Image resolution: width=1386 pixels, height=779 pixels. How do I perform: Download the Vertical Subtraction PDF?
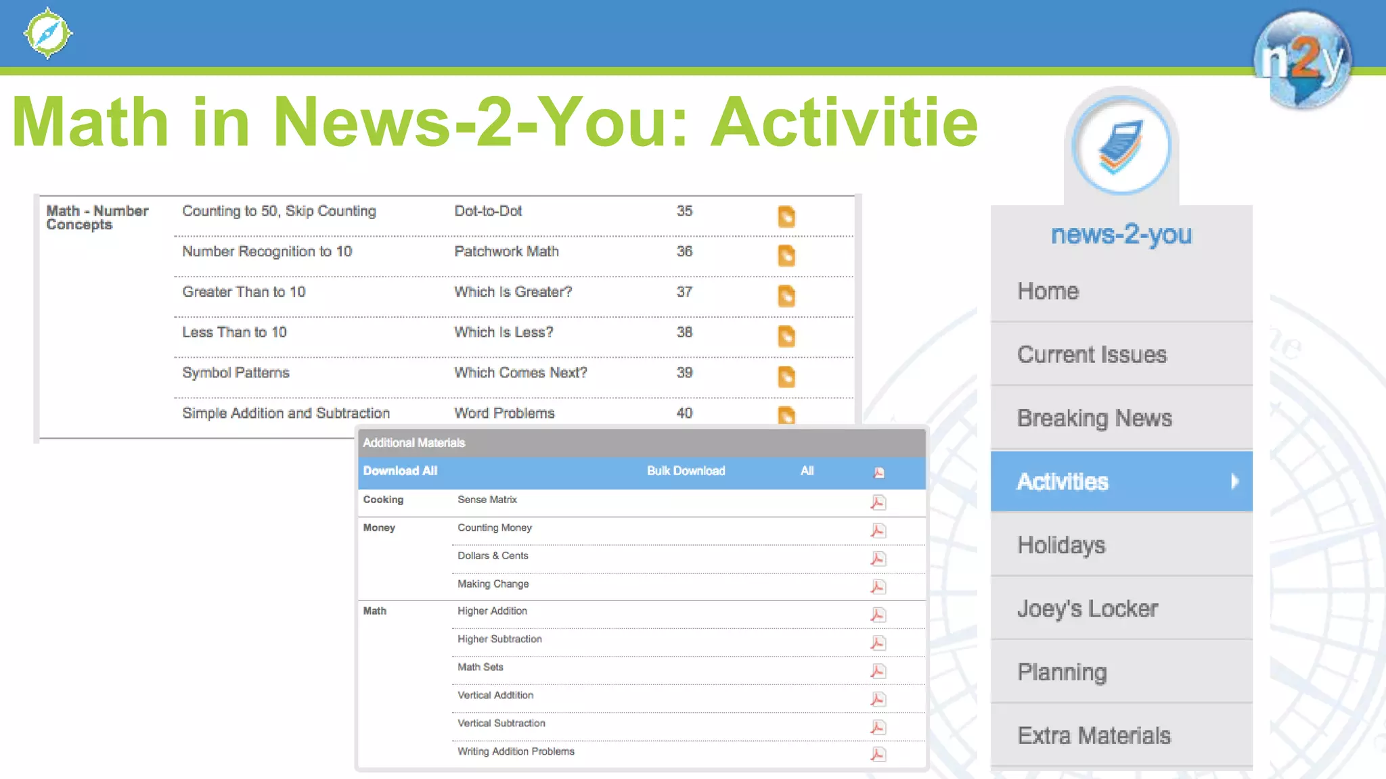[878, 727]
